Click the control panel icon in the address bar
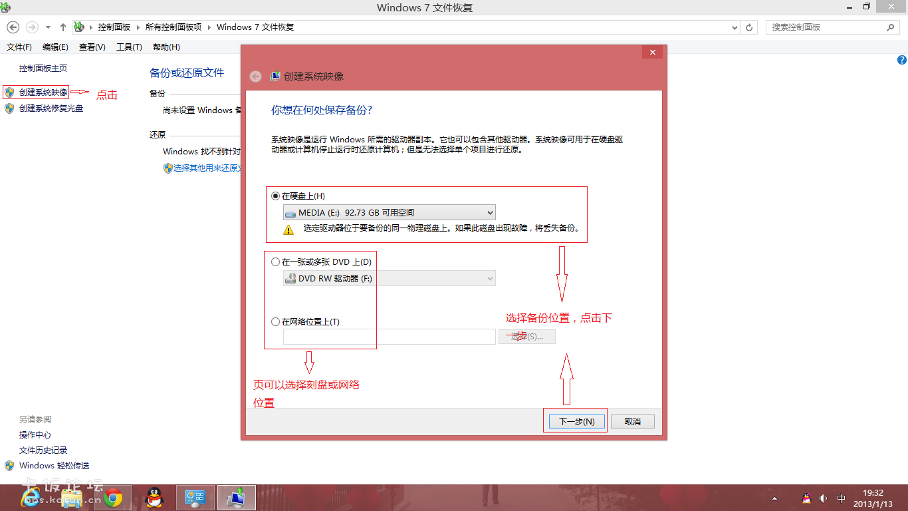The width and height of the screenshot is (908, 511). point(79,27)
